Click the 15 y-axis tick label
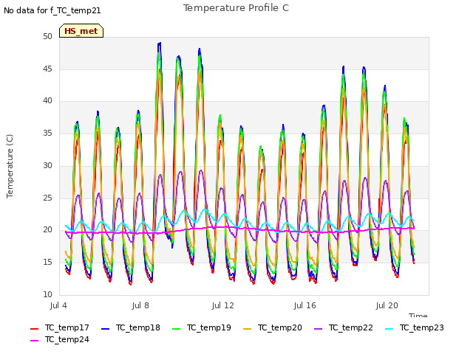473x354 pixels. 47,263
